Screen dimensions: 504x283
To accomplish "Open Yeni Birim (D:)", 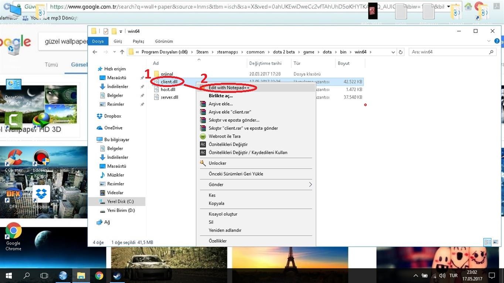I will click(x=121, y=210).
